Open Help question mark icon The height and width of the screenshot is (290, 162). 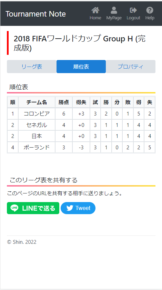[x=150, y=10]
